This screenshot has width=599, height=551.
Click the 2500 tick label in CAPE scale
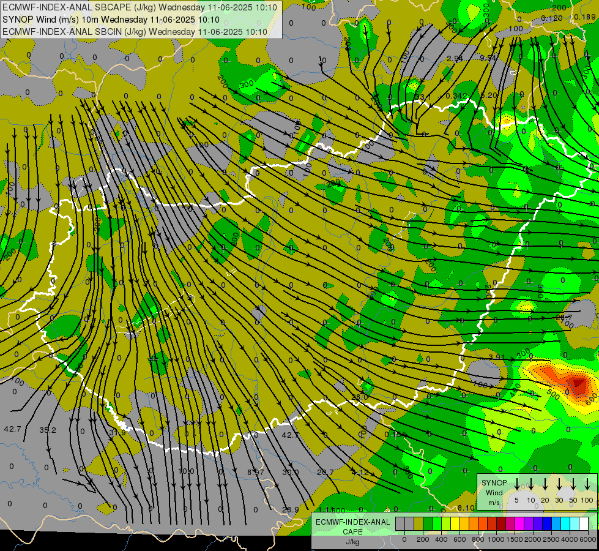point(551,539)
